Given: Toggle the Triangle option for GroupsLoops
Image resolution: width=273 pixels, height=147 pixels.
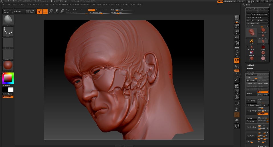Looking at the screenshot, I should click(263, 113).
